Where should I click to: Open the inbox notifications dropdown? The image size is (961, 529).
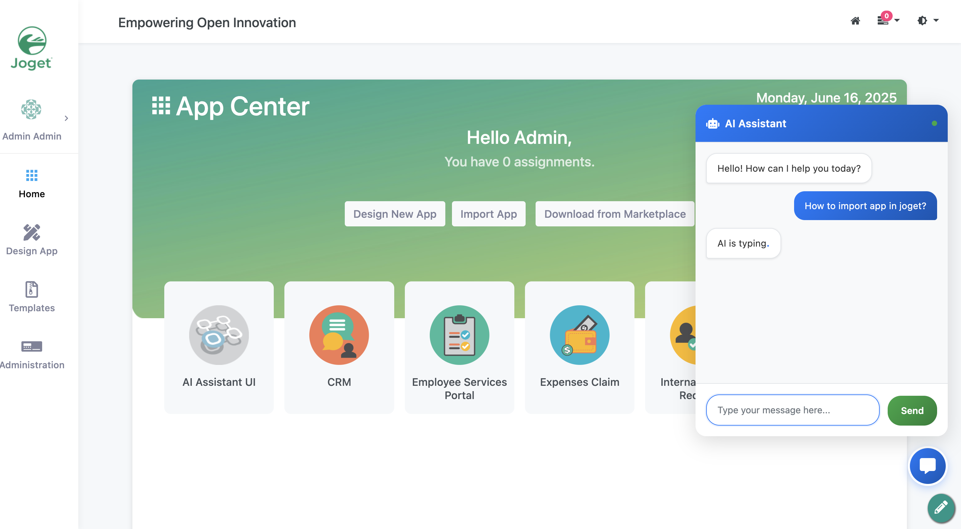888,20
